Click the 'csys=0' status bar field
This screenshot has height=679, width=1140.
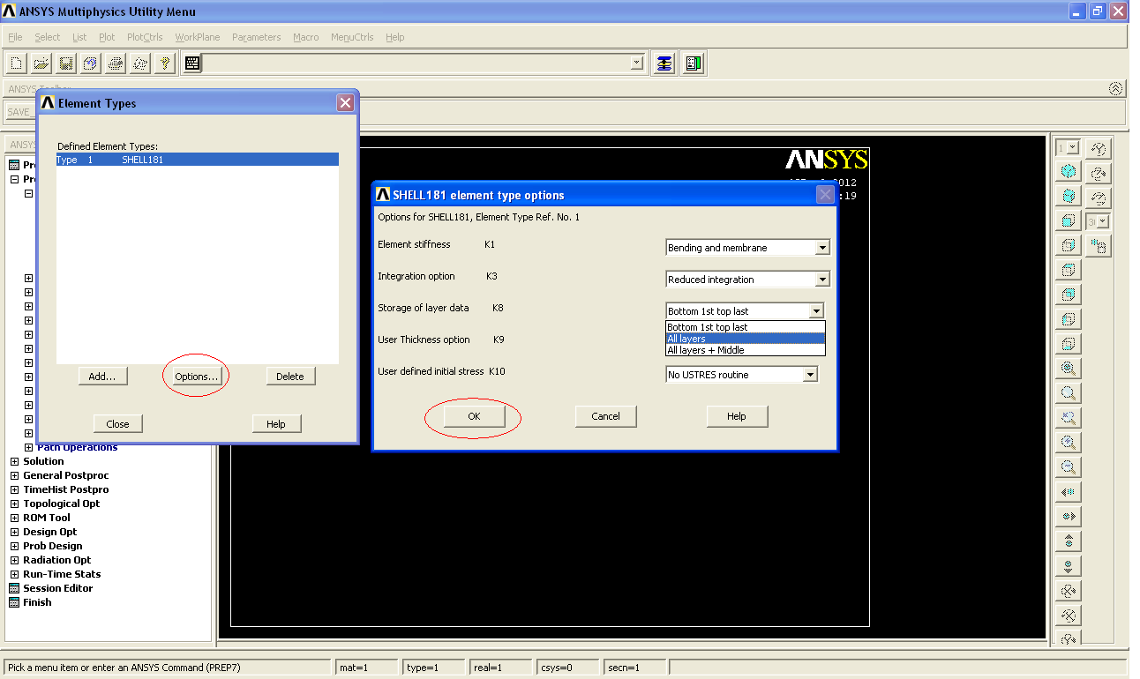tap(567, 668)
